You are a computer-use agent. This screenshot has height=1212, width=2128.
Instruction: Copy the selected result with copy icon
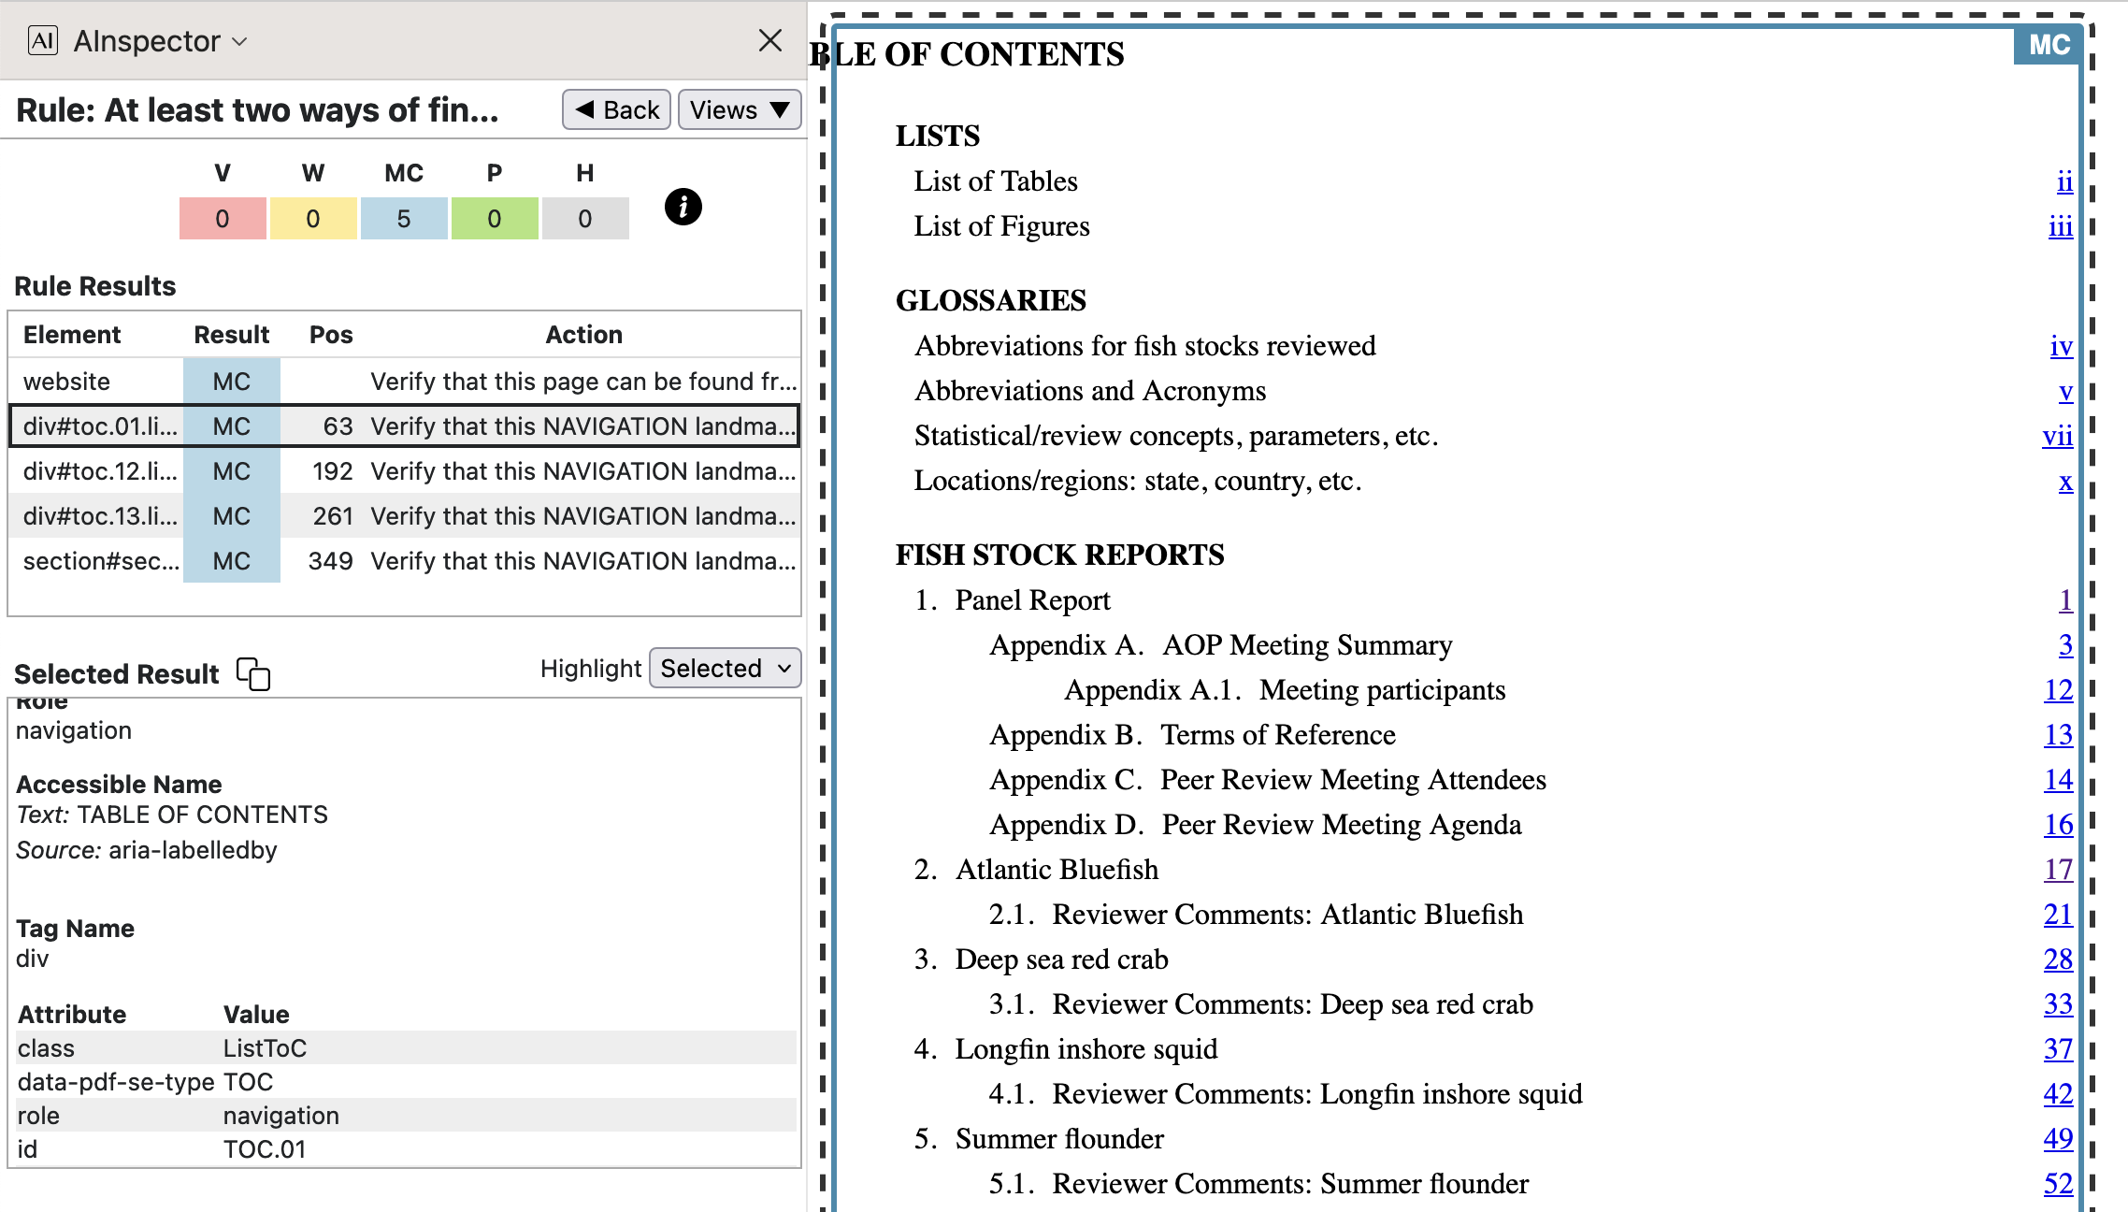pyautogui.click(x=252, y=673)
